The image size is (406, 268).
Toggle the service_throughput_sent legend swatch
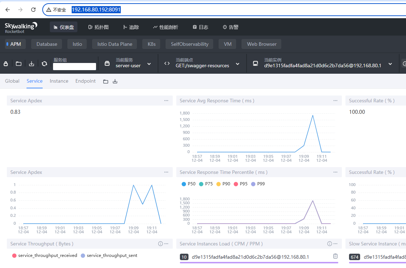point(83,255)
